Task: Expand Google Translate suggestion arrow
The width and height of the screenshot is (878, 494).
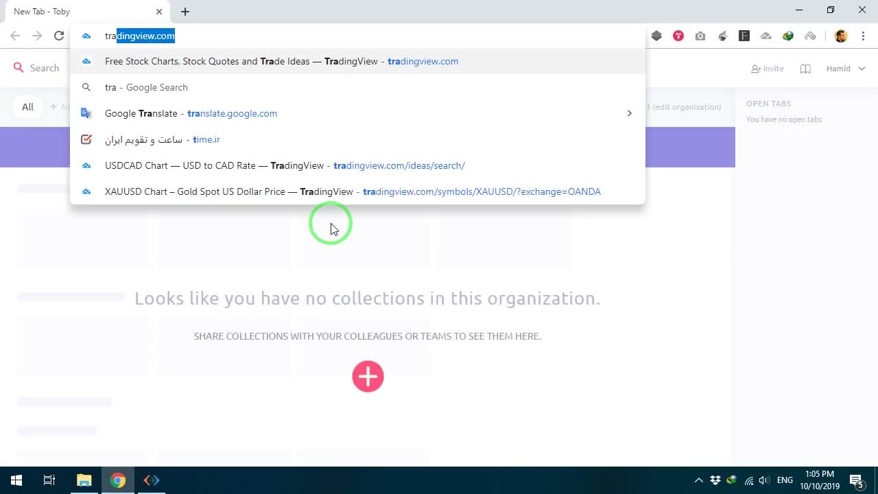Action: [629, 113]
